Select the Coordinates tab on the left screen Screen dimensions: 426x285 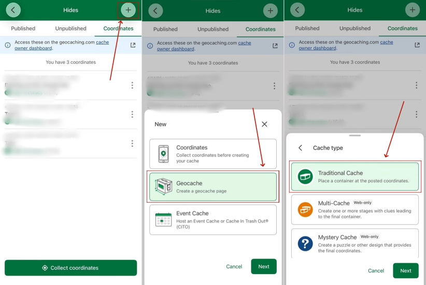118,28
